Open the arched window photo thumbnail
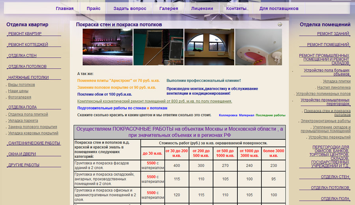Viewport: 355px width, 205px height. click(209, 47)
